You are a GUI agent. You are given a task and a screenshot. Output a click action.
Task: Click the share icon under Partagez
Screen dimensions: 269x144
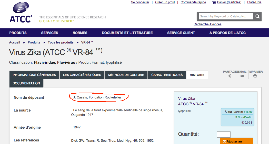(x=230, y=76)
